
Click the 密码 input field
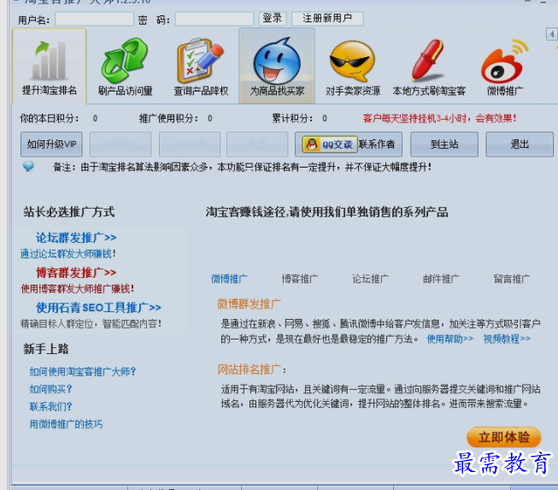click(x=214, y=19)
